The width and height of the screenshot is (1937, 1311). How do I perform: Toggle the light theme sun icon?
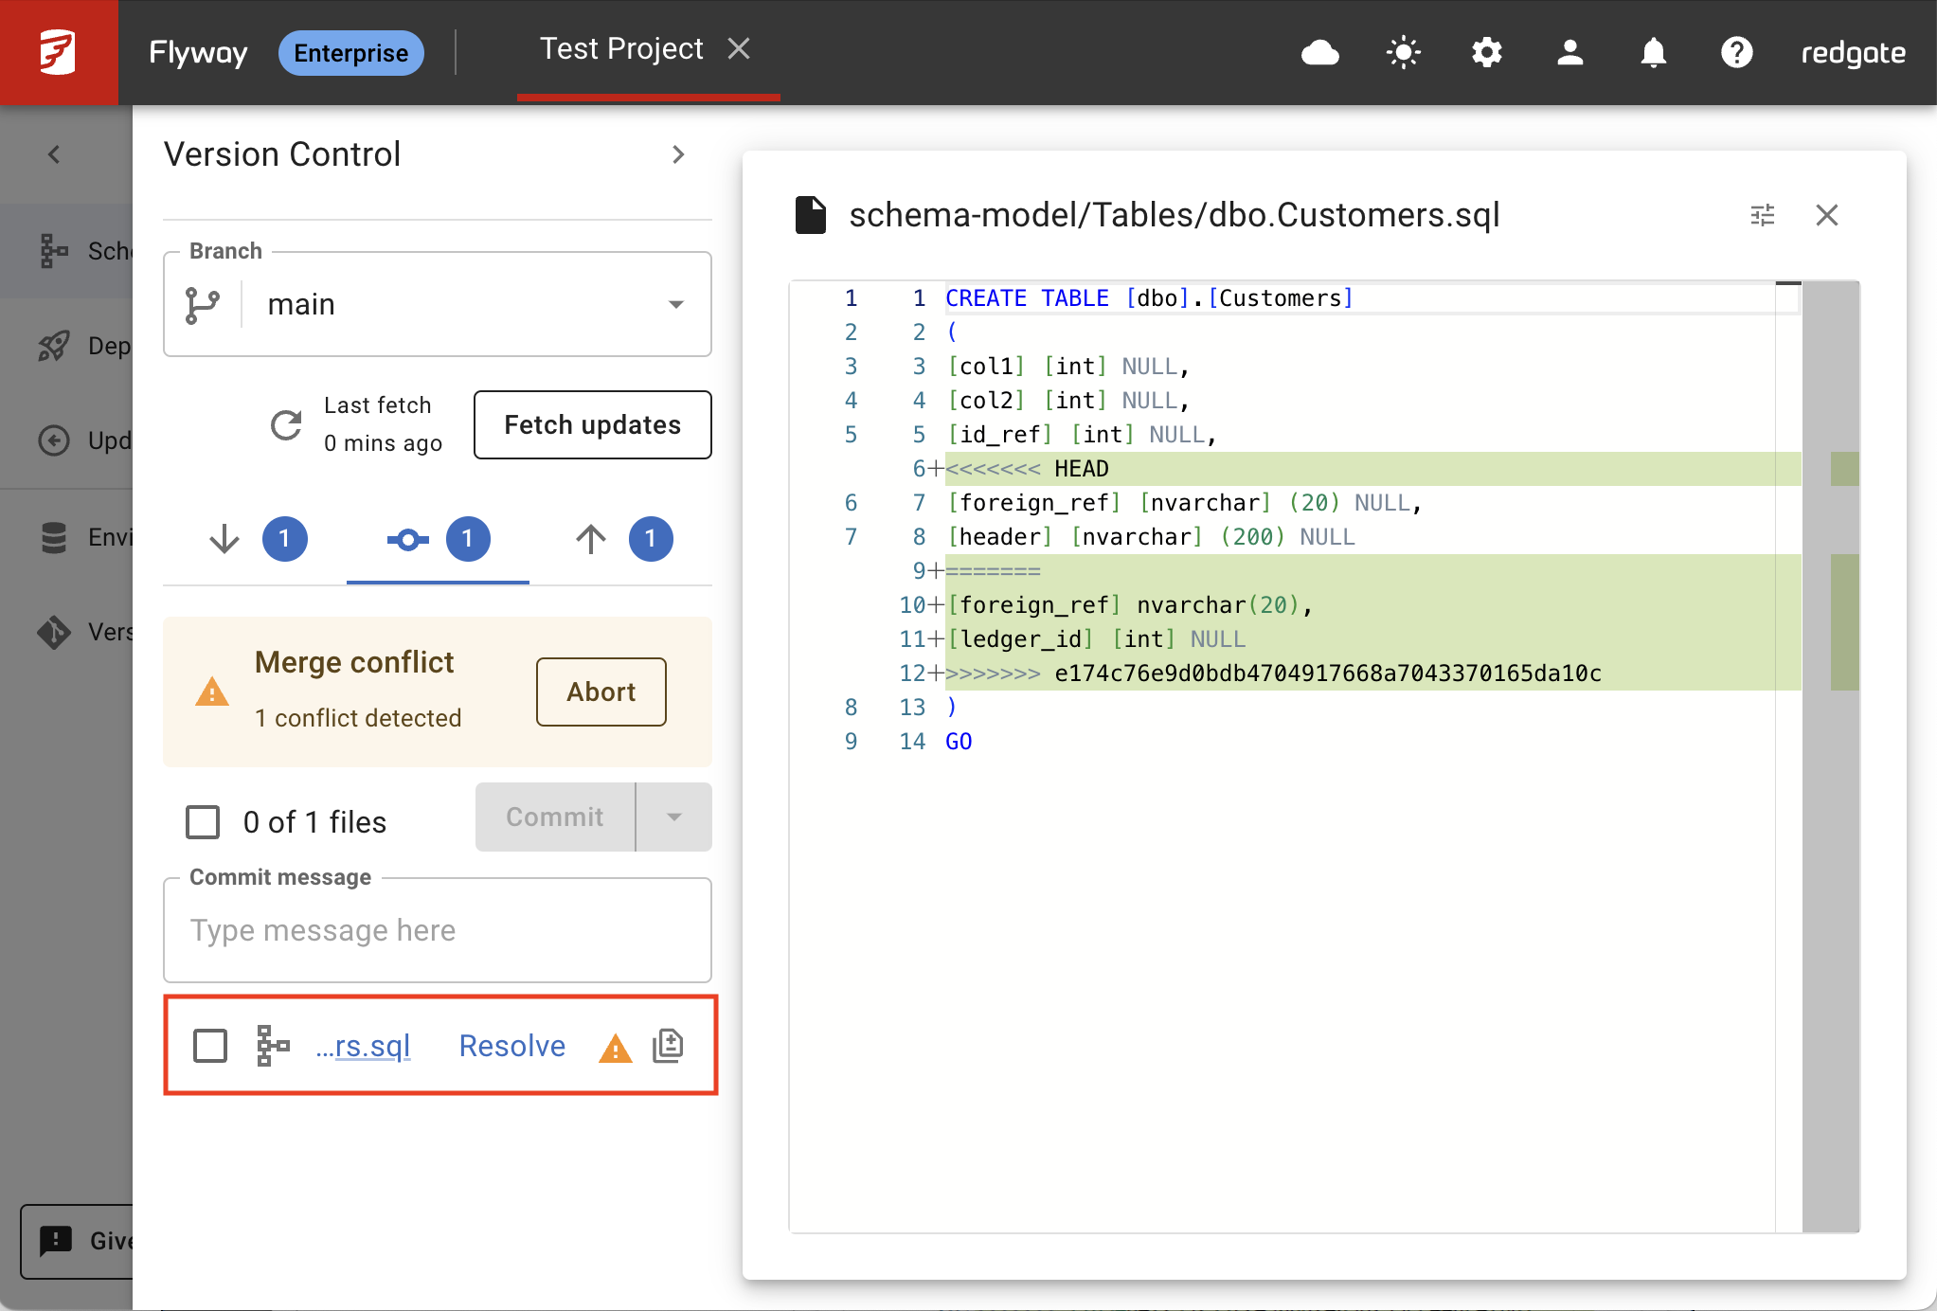tap(1403, 52)
